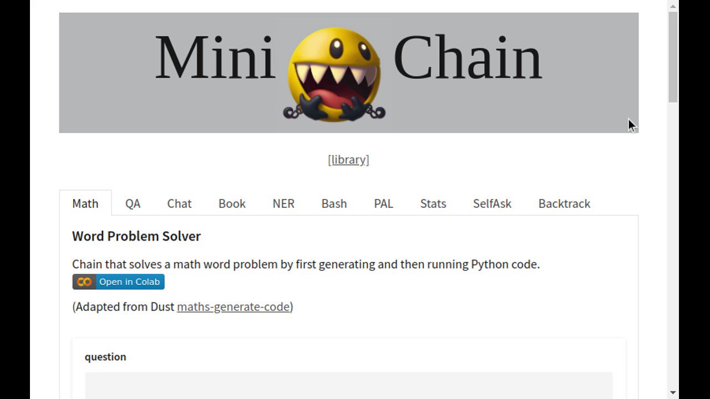Open the library hyperlink
This screenshot has height=399, width=710.
click(348, 160)
